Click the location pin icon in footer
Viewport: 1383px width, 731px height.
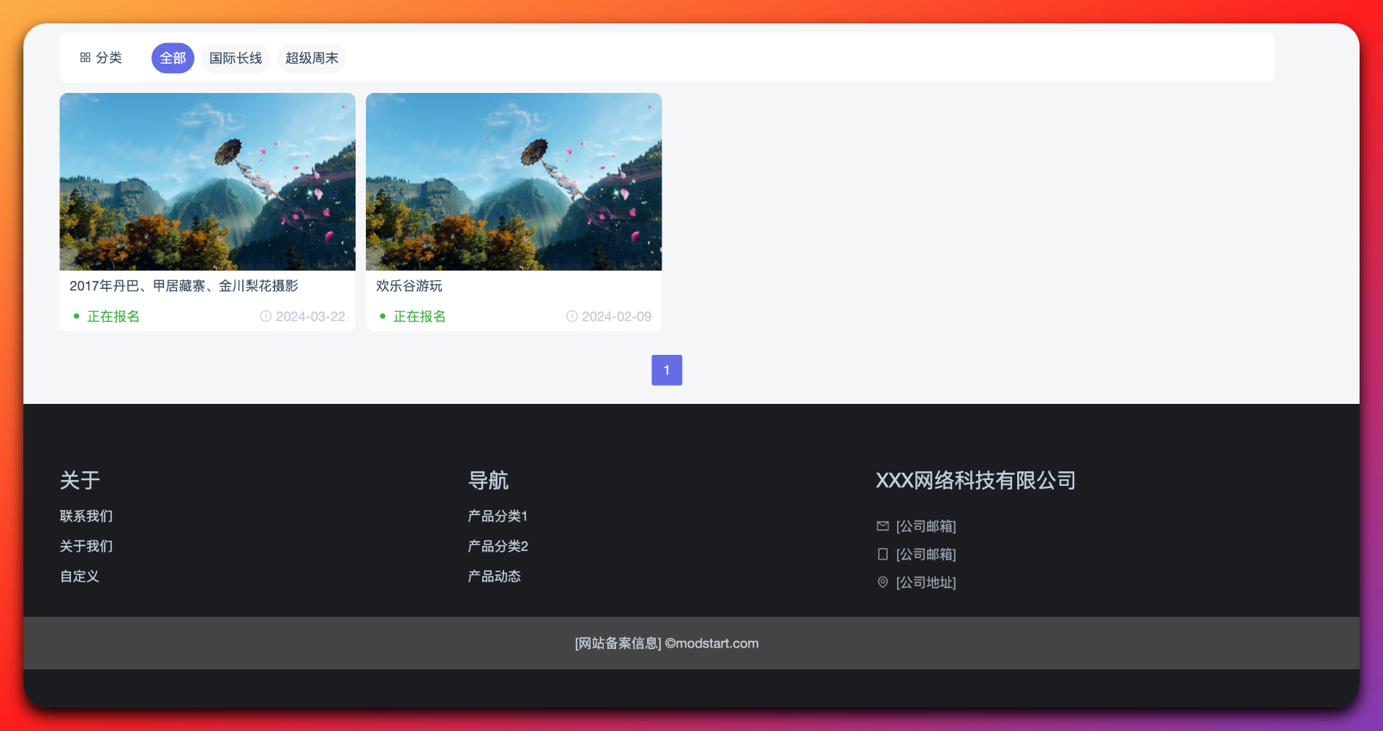click(x=882, y=582)
